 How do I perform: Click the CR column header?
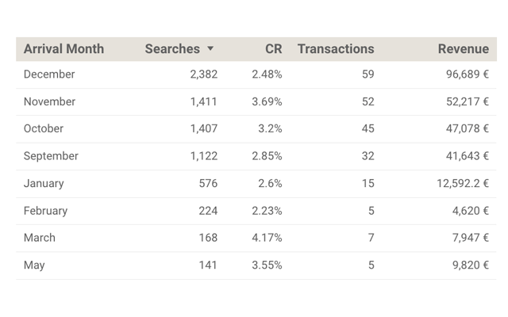tap(273, 49)
